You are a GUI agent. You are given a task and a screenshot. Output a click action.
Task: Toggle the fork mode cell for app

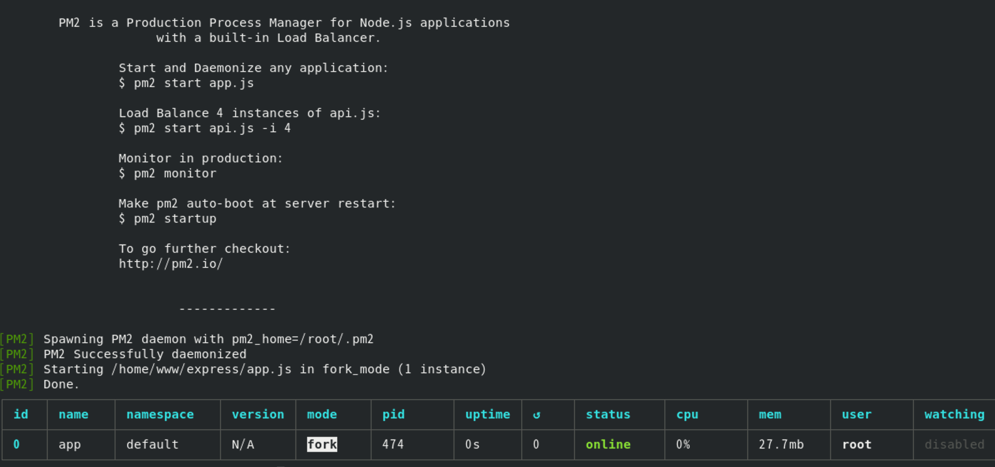pos(321,444)
